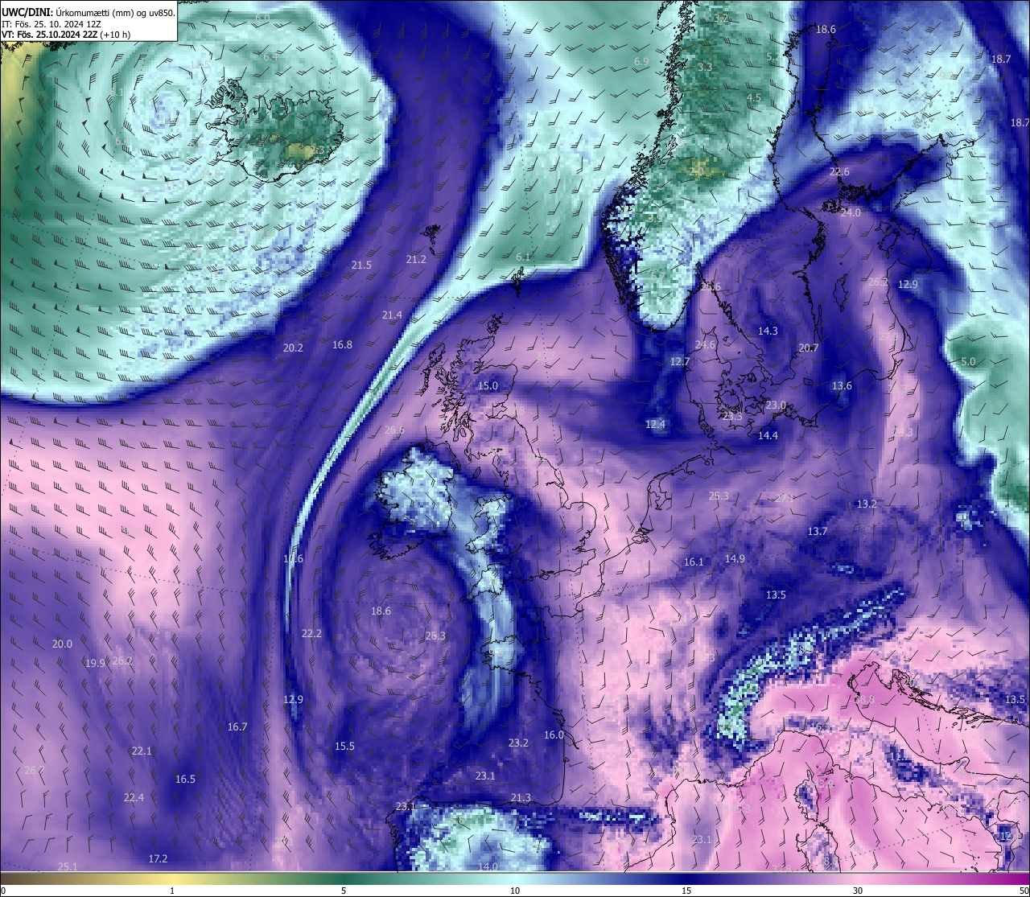Click the 21.5 value south of Iceland
This screenshot has height=897, width=1030.
click(x=361, y=265)
